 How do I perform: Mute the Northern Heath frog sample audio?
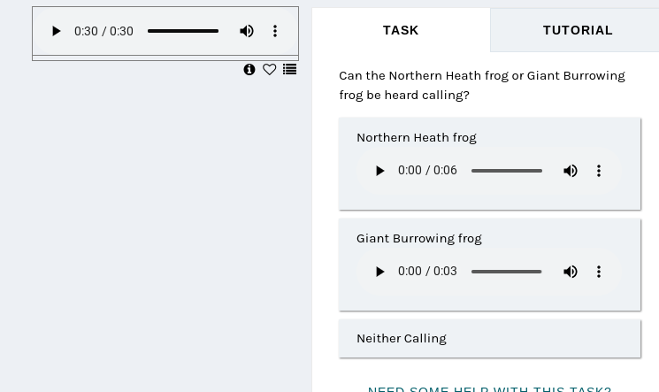pos(571,171)
